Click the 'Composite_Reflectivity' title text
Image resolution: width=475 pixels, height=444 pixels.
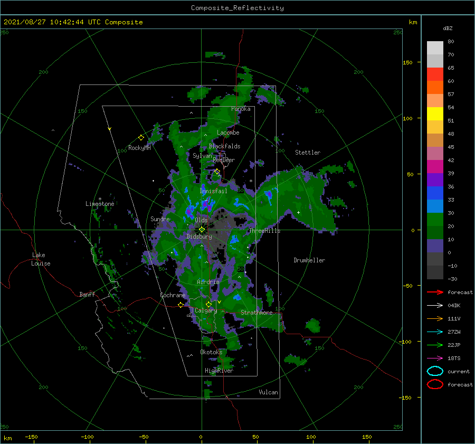tap(237, 8)
